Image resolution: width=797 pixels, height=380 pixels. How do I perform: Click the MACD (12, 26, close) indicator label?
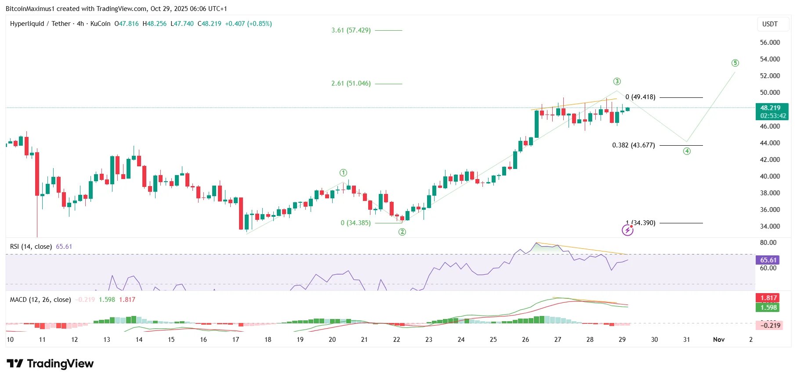(x=40, y=300)
